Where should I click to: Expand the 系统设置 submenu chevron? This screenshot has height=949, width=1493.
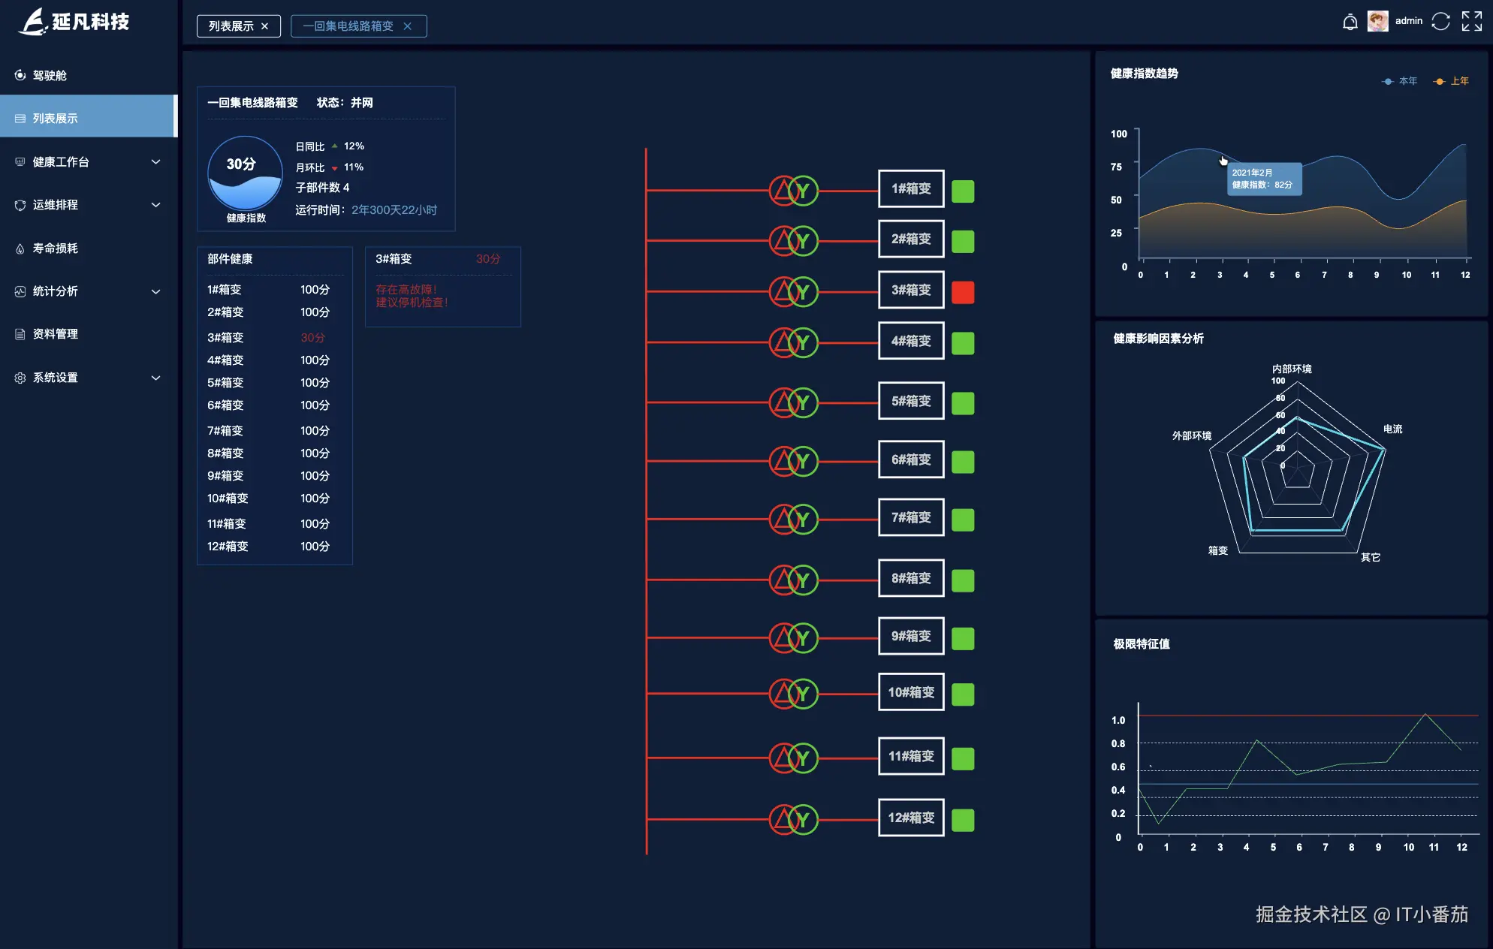(x=155, y=378)
